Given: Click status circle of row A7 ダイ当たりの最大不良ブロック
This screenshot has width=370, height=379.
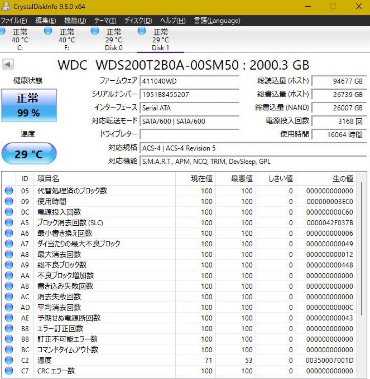Looking at the screenshot, I should tap(9, 244).
